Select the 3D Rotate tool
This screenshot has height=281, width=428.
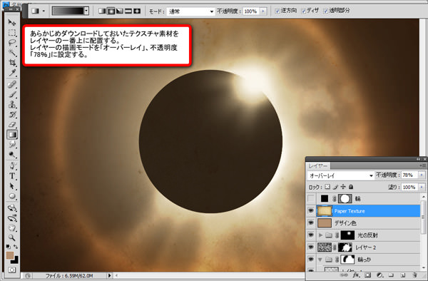pyautogui.click(x=11, y=208)
